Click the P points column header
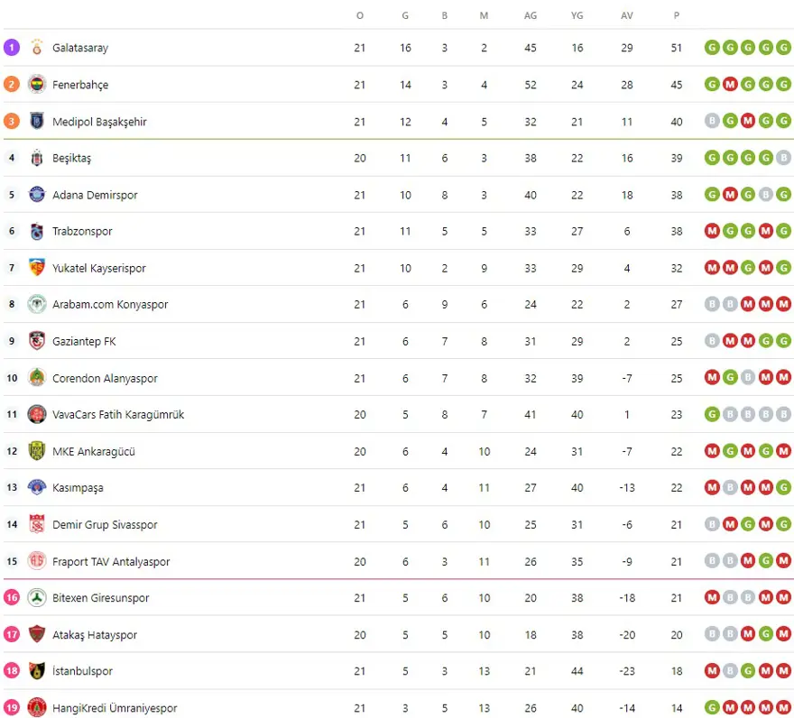 pyautogui.click(x=677, y=15)
